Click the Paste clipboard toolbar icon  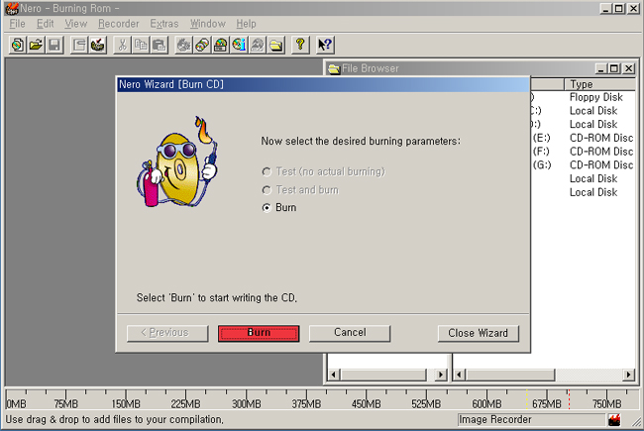coord(159,45)
